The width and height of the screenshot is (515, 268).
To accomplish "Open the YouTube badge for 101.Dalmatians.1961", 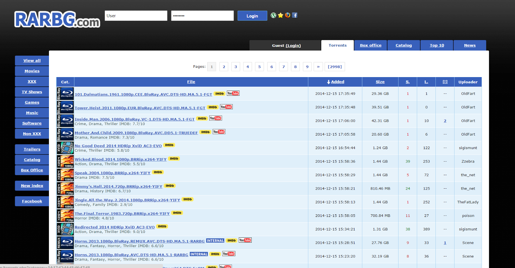I will (x=233, y=94).
